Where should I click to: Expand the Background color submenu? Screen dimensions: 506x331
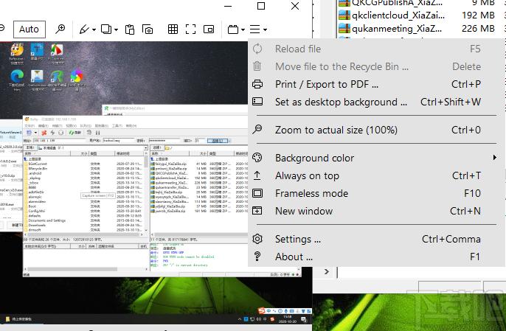point(376,158)
